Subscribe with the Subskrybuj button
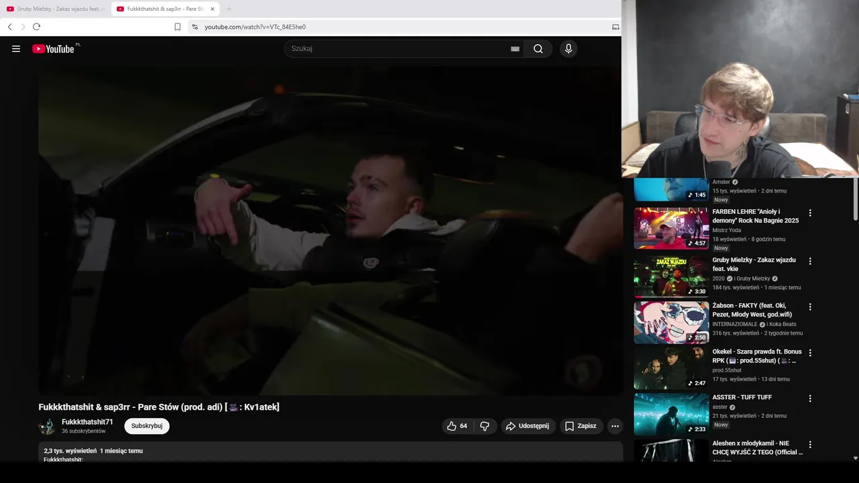The height and width of the screenshot is (483, 859). (x=147, y=426)
